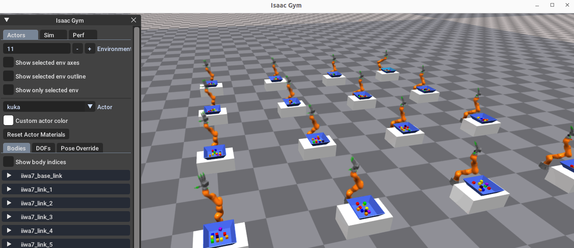Toggle Custom actor color checkbox
Viewport: 574px width, 248px height.
8,120
